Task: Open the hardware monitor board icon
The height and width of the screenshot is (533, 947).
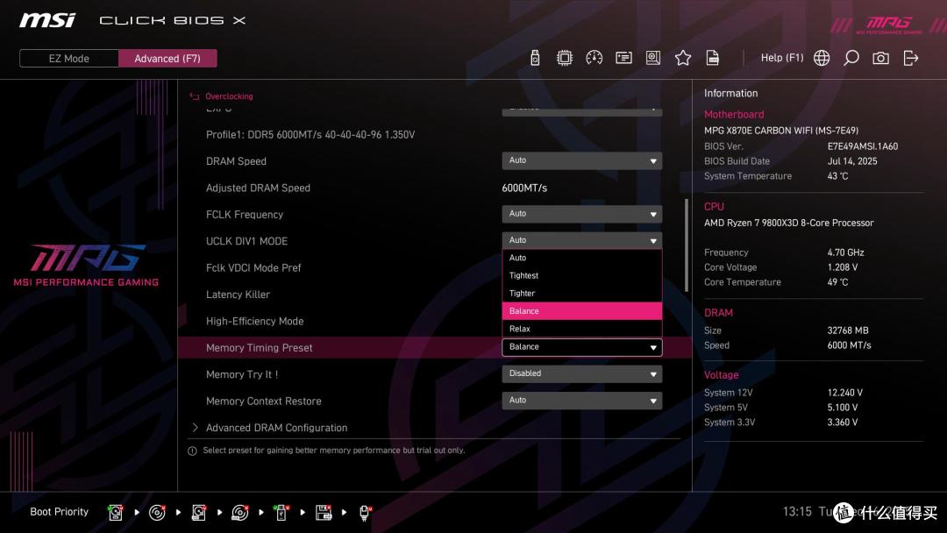Action: pos(653,58)
